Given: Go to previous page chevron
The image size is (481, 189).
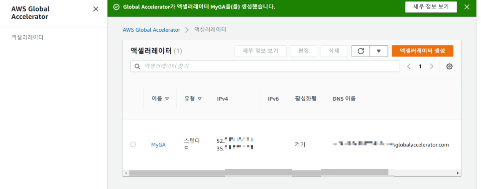Looking at the screenshot, I should click(409, 66).
